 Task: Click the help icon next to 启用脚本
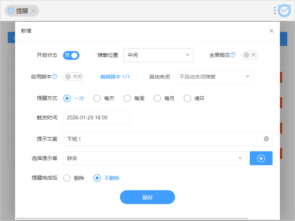[x=54, y=77]
